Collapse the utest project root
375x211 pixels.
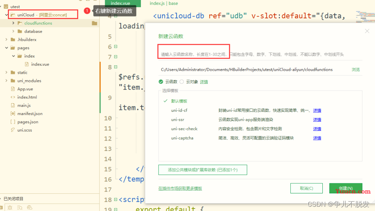point(1,6)
